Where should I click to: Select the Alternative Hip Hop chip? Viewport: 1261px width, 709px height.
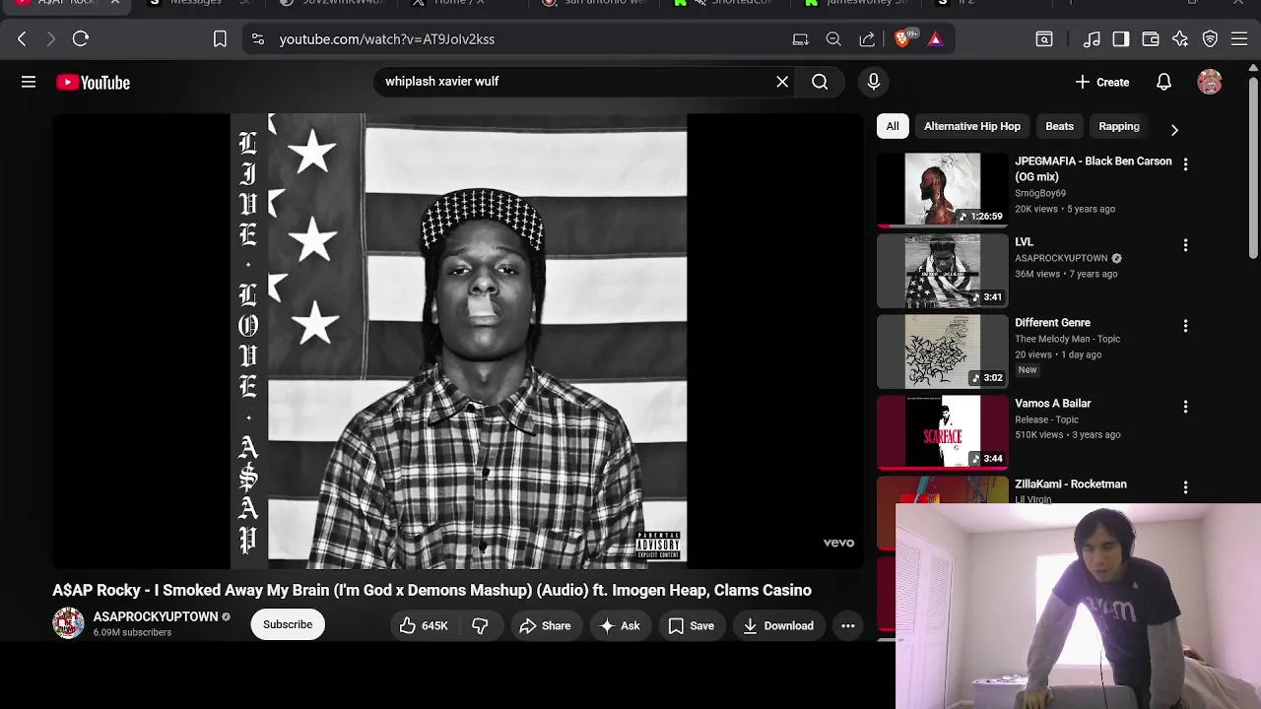pyautogui.click(x=972, y=126)
